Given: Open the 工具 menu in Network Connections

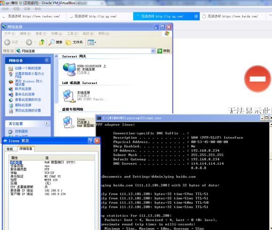Looking at the screenshot, I should point(73,33).
